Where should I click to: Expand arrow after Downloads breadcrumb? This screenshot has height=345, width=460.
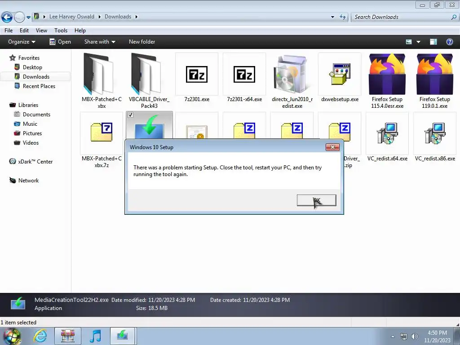[136, 17]
